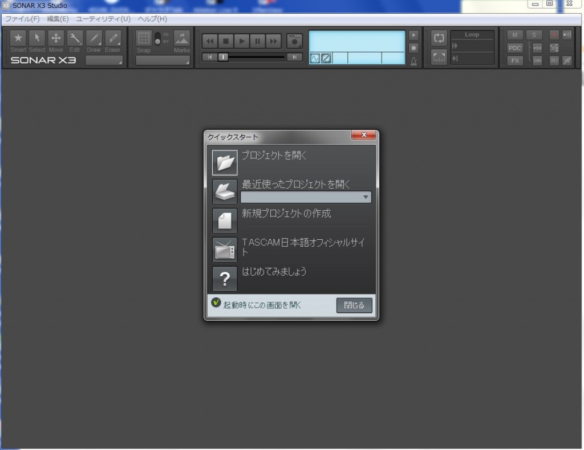
Task: Toggle the Snap grid button
Action: coord(144,38)
